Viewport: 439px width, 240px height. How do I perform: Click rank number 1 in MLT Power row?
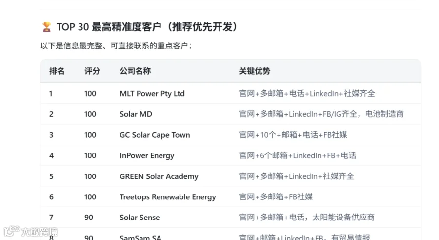coord(51,94)
